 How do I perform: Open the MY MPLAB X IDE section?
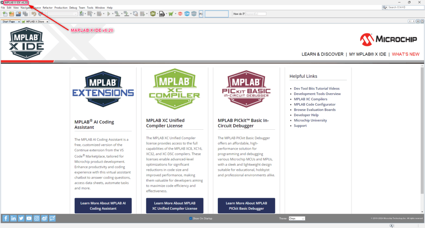coord(368,54)
